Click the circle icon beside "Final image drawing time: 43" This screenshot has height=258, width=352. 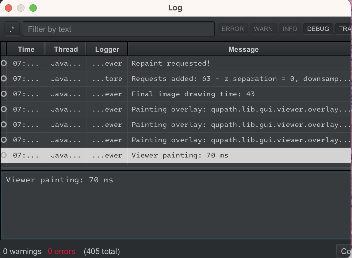pyautogui.click(x=3, y=94)
